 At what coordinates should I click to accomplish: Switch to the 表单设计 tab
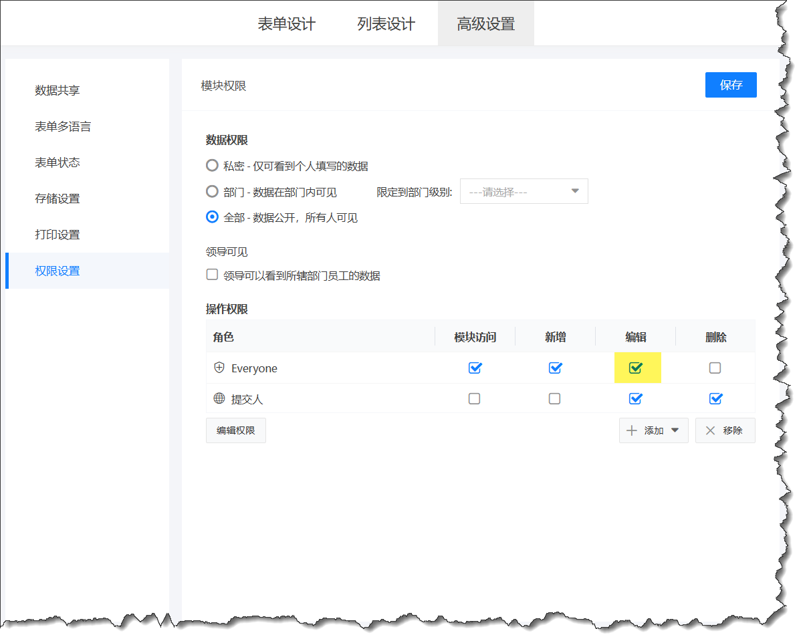287,23
